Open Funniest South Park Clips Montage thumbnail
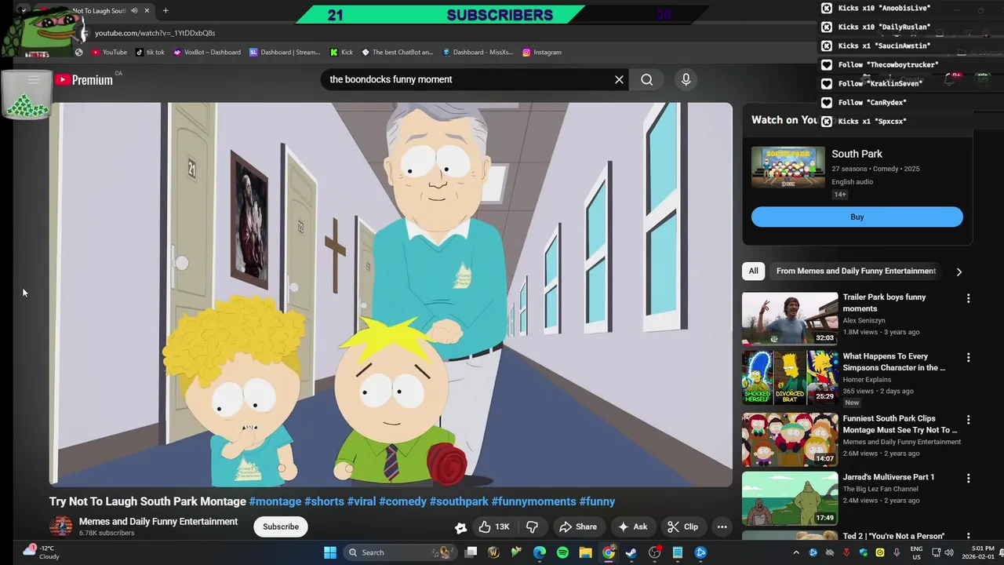Image resolution: width=1004 pixels, height=565 pixels. [790, 439]
